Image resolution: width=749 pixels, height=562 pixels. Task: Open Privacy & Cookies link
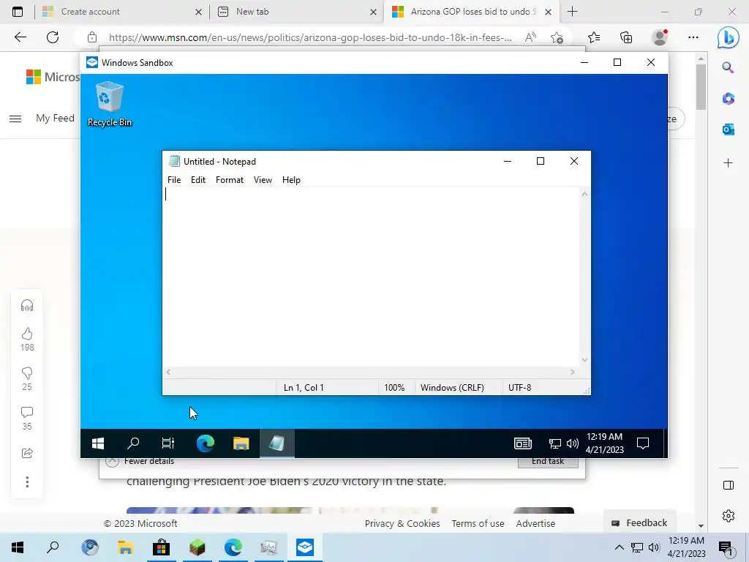pyautogui.click(x=402, y=523)
